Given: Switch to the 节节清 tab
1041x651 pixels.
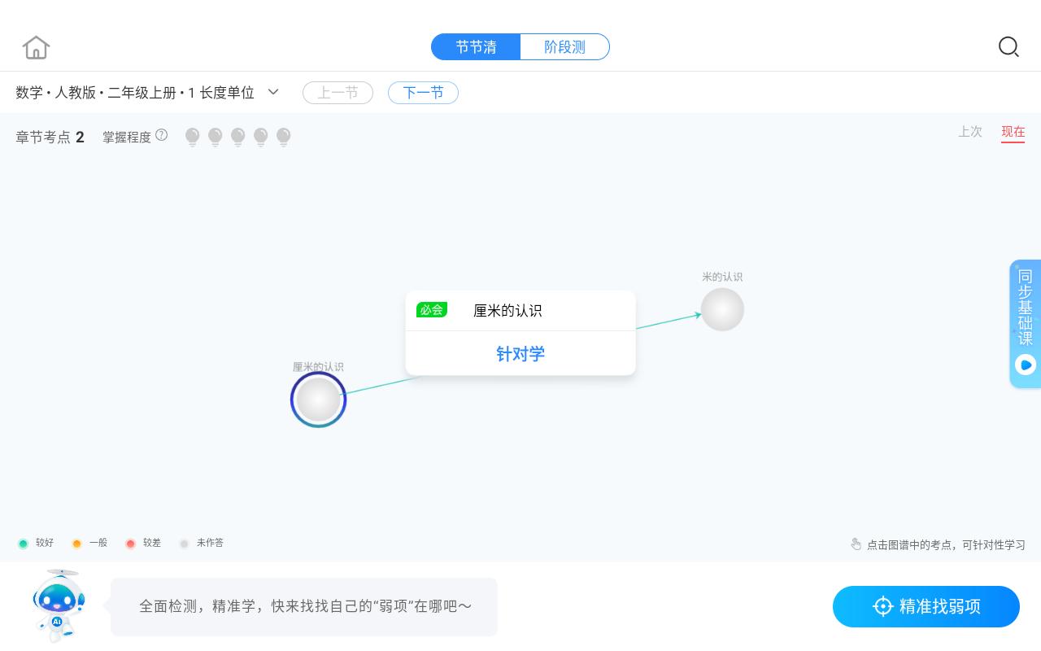Looking at the screenshot, I should pos(476,46).
